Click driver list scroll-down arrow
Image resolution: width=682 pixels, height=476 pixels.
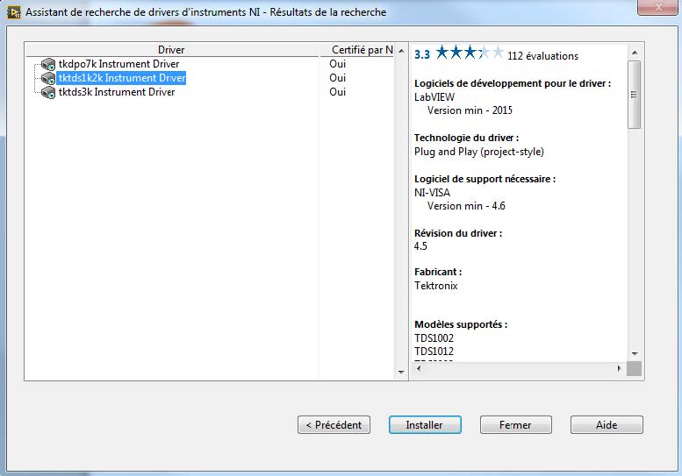(x=402, y=373)
